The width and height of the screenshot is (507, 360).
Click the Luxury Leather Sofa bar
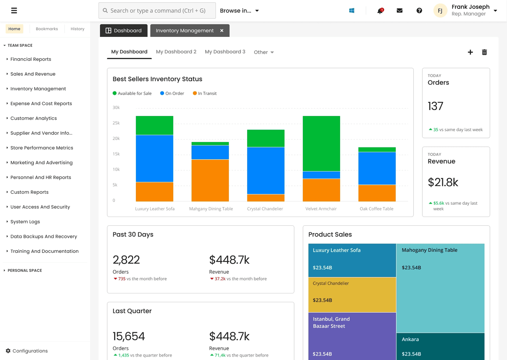155,159
